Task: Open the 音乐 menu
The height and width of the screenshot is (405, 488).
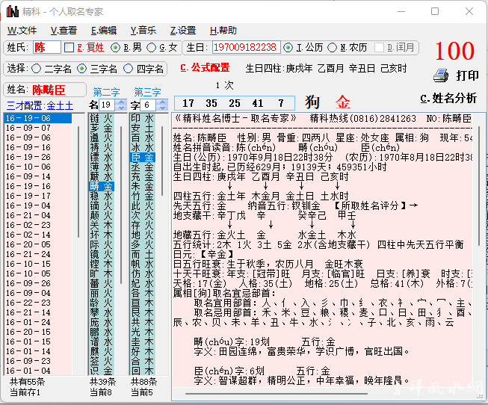Action: [143, 31]
